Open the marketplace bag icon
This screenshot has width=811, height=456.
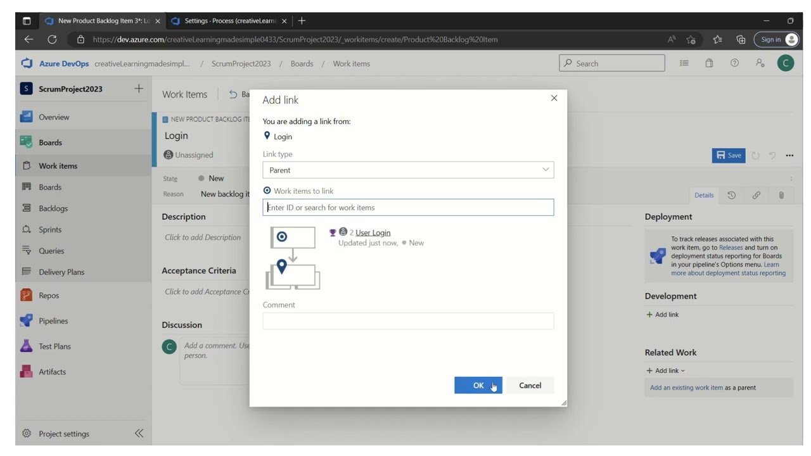tap(709, 63)
